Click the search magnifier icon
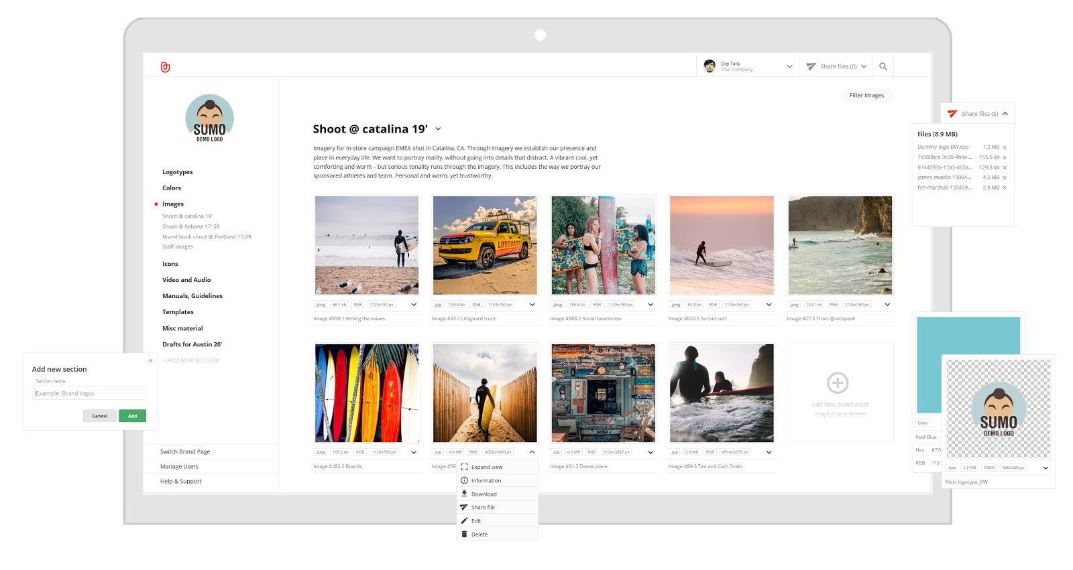1073x570 pixels. [x=883, y=66]
